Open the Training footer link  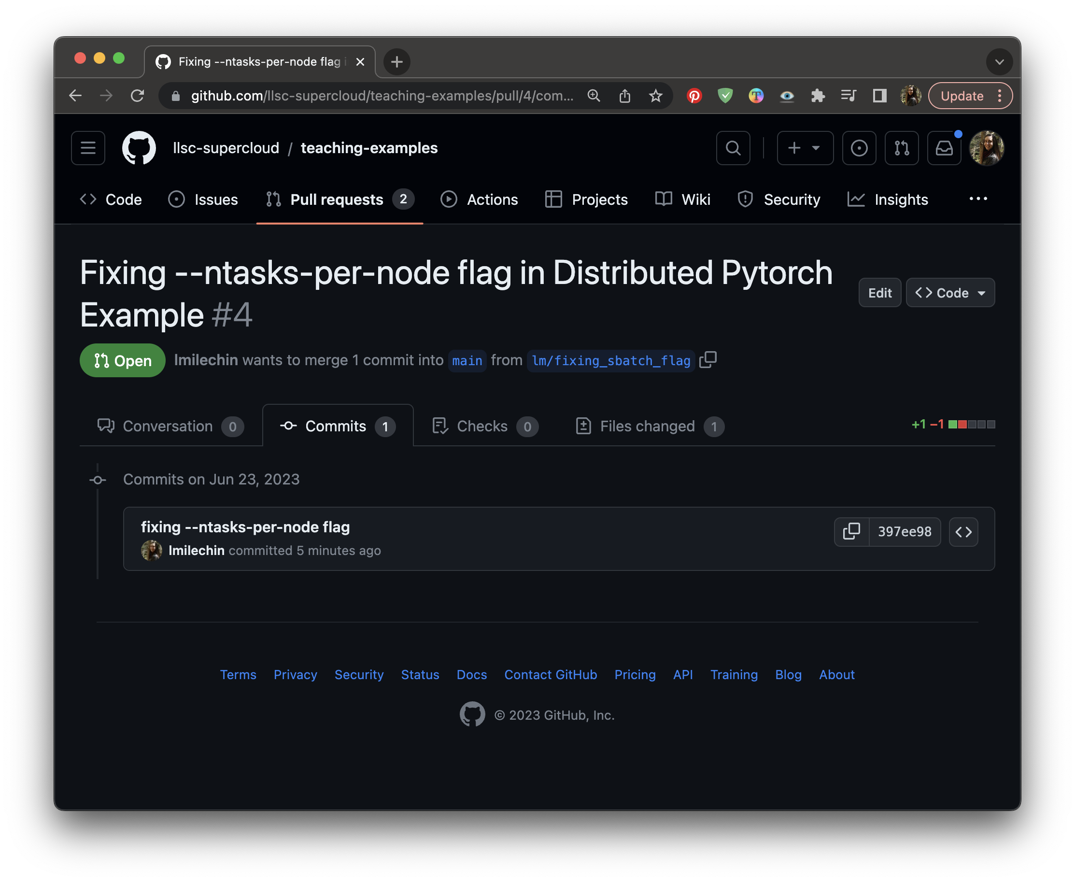pyautogui.click(x=734, y=674)
